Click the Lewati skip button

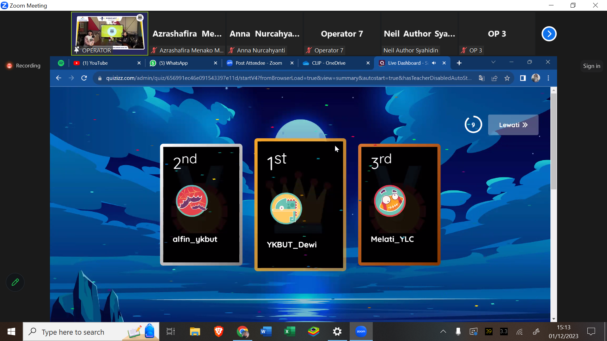tap(513, 125)
